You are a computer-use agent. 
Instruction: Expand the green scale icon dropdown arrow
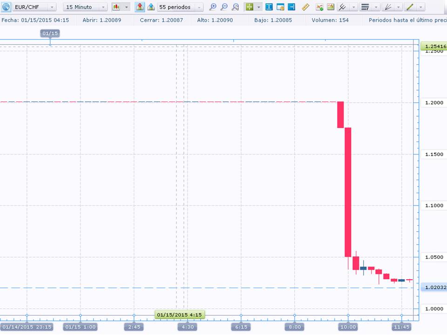point(258,7)
